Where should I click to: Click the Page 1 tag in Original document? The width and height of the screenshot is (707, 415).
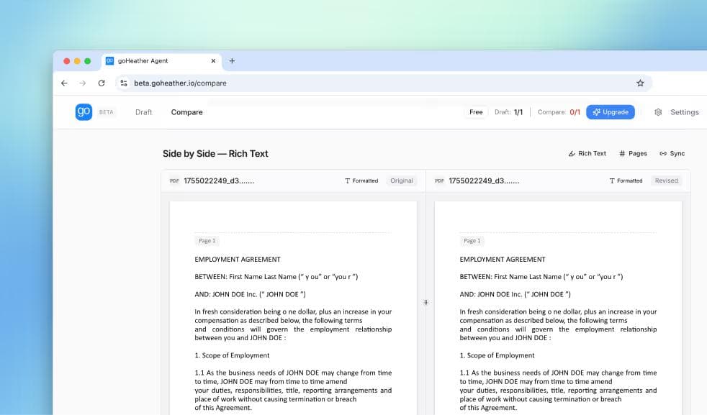[207, 241]
